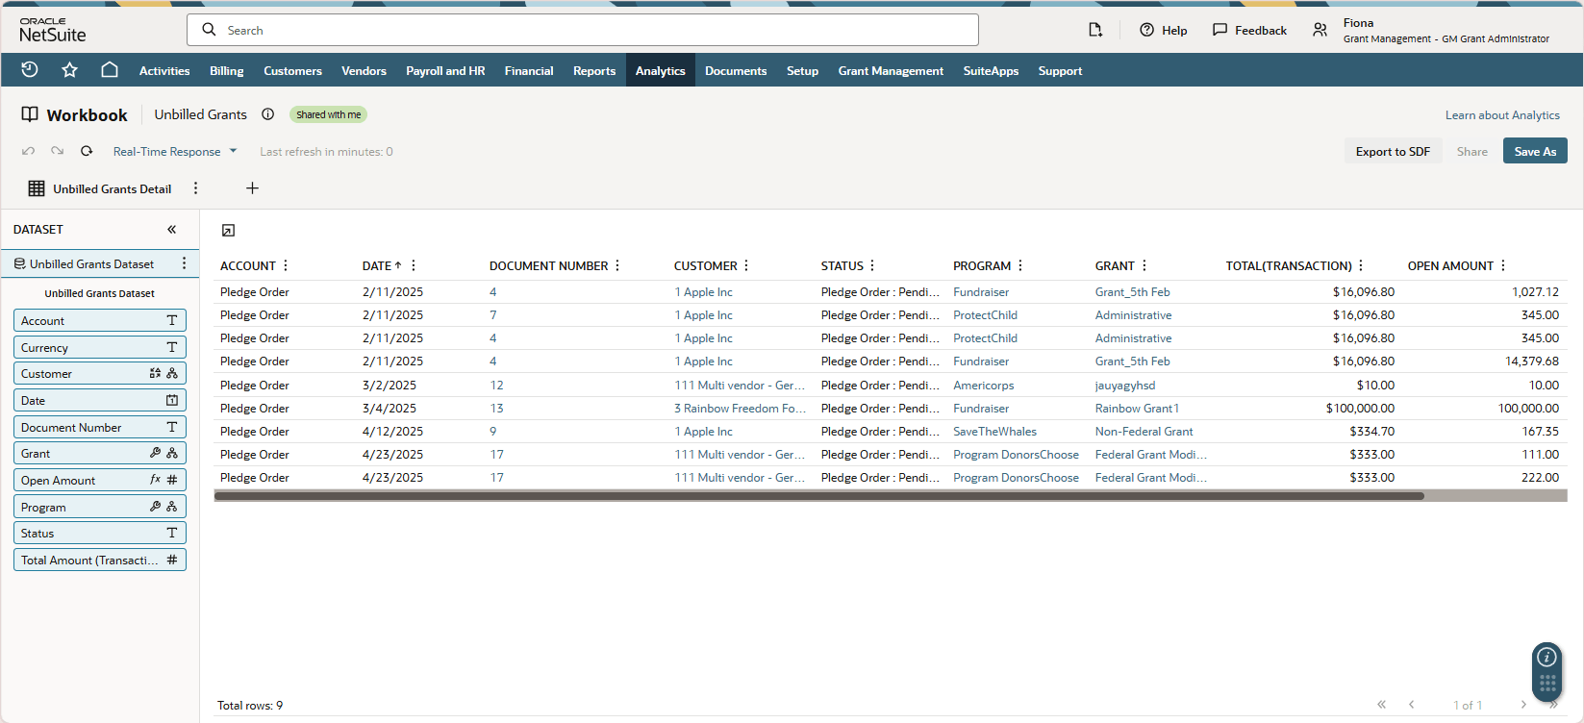Open the Recent Records history icon
This screenshot has width=1584, height=723.
coord(30,70)
